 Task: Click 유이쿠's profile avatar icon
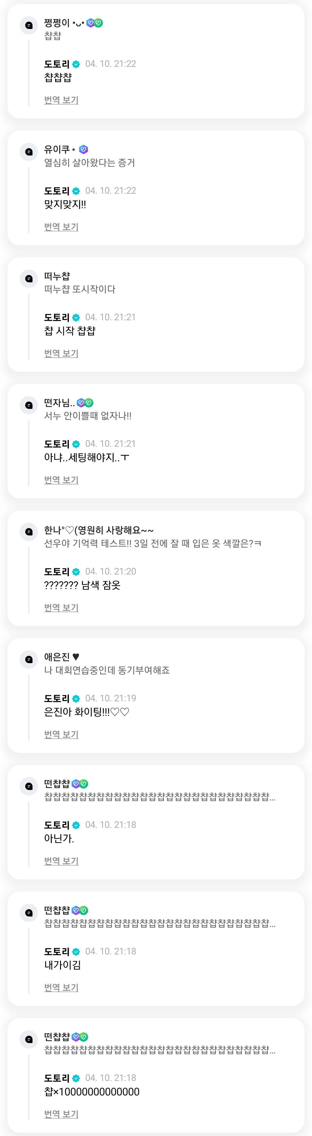point(29,152)
